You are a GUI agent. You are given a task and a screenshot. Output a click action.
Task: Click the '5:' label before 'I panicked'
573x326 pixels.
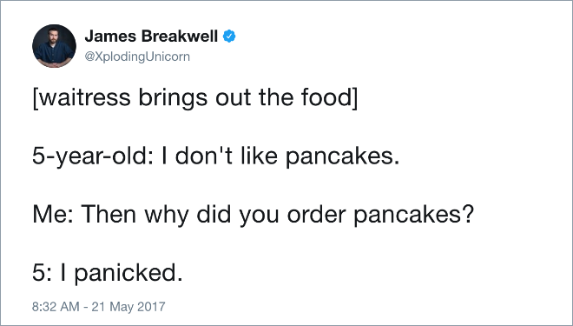[42, 273]
